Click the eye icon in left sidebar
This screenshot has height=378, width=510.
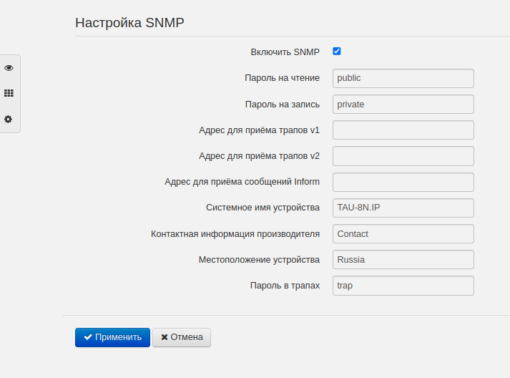(9, 68)
